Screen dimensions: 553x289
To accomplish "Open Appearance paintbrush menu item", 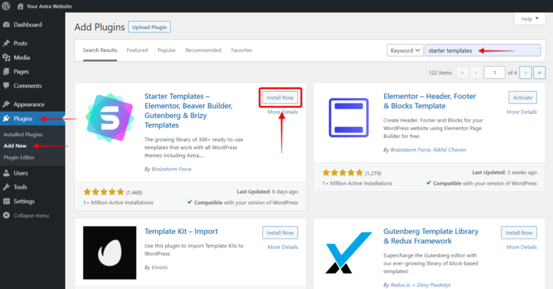I will tap(6, 105).
